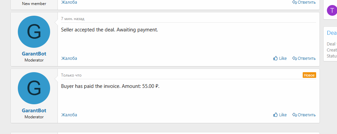Click the "7 мин. назад" timestamp
This screenshot has width=337, height=134.
click(x=73, y=19)
